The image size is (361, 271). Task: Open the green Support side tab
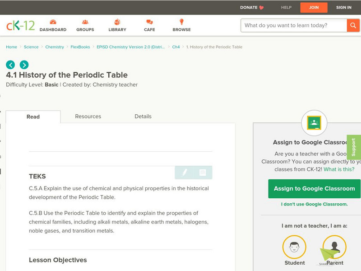tap(354, 147)
